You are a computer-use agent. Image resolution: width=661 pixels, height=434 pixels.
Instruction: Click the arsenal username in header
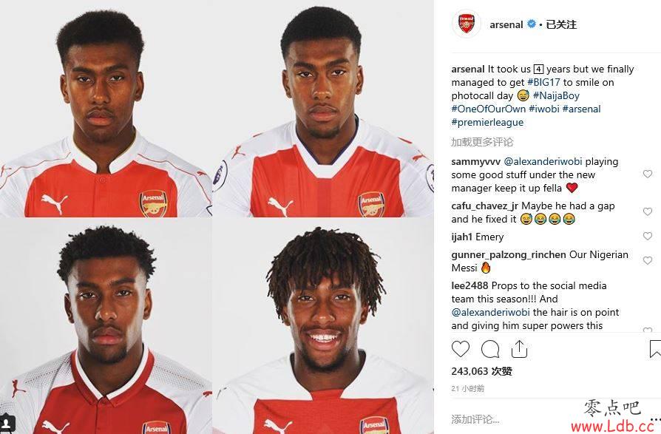click(x=506, y=25)
